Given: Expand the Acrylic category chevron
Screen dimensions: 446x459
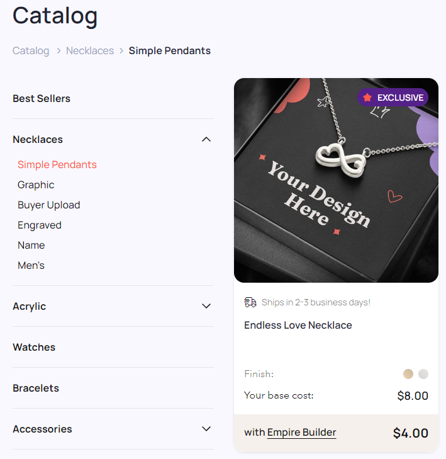Looking at the screenshot, I should (206, 306).
